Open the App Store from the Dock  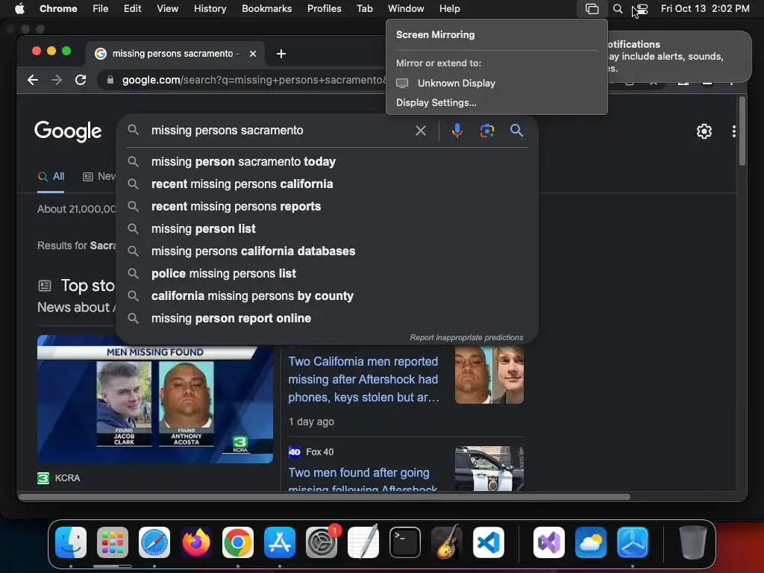[x=280, y=542]
